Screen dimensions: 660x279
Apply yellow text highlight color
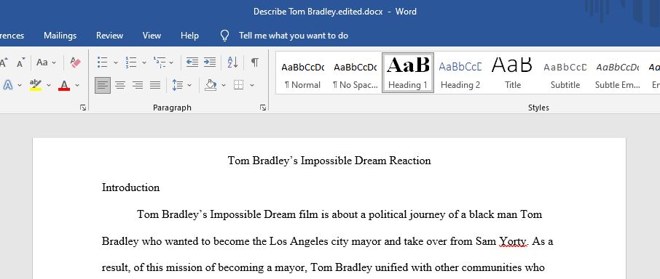(36, 85)
